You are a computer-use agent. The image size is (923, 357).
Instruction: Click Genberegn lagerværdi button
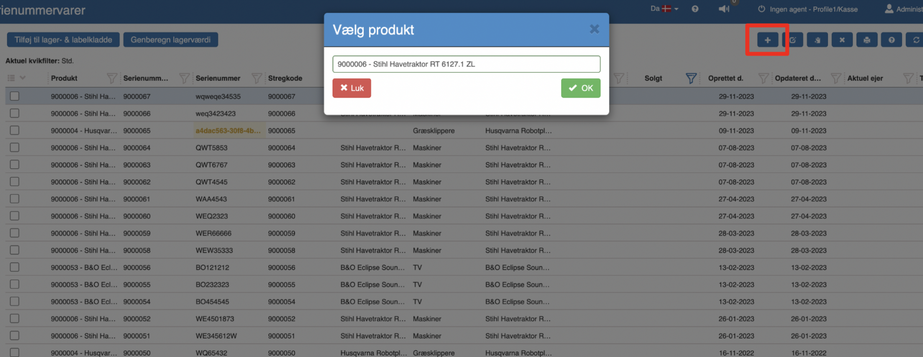coord(171,40)
